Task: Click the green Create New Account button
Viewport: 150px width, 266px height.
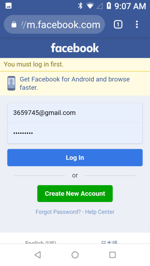Action: point(75,193)
